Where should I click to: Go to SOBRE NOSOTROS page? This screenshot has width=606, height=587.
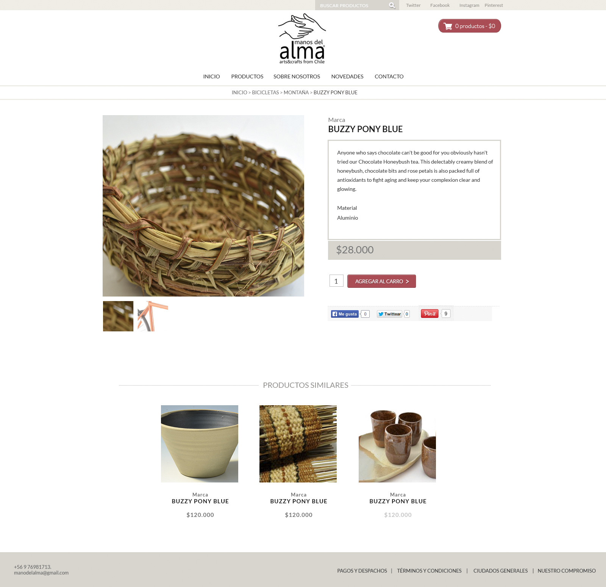[x=297, y=76]
